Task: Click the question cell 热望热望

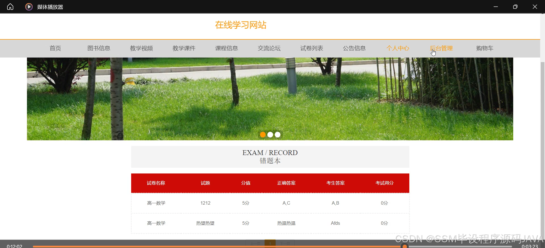Action: [205, 223]
